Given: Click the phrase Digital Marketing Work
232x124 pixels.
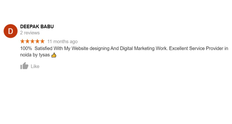Looking at the screenshot, I should pyautogui.click(x=144, y=49).
